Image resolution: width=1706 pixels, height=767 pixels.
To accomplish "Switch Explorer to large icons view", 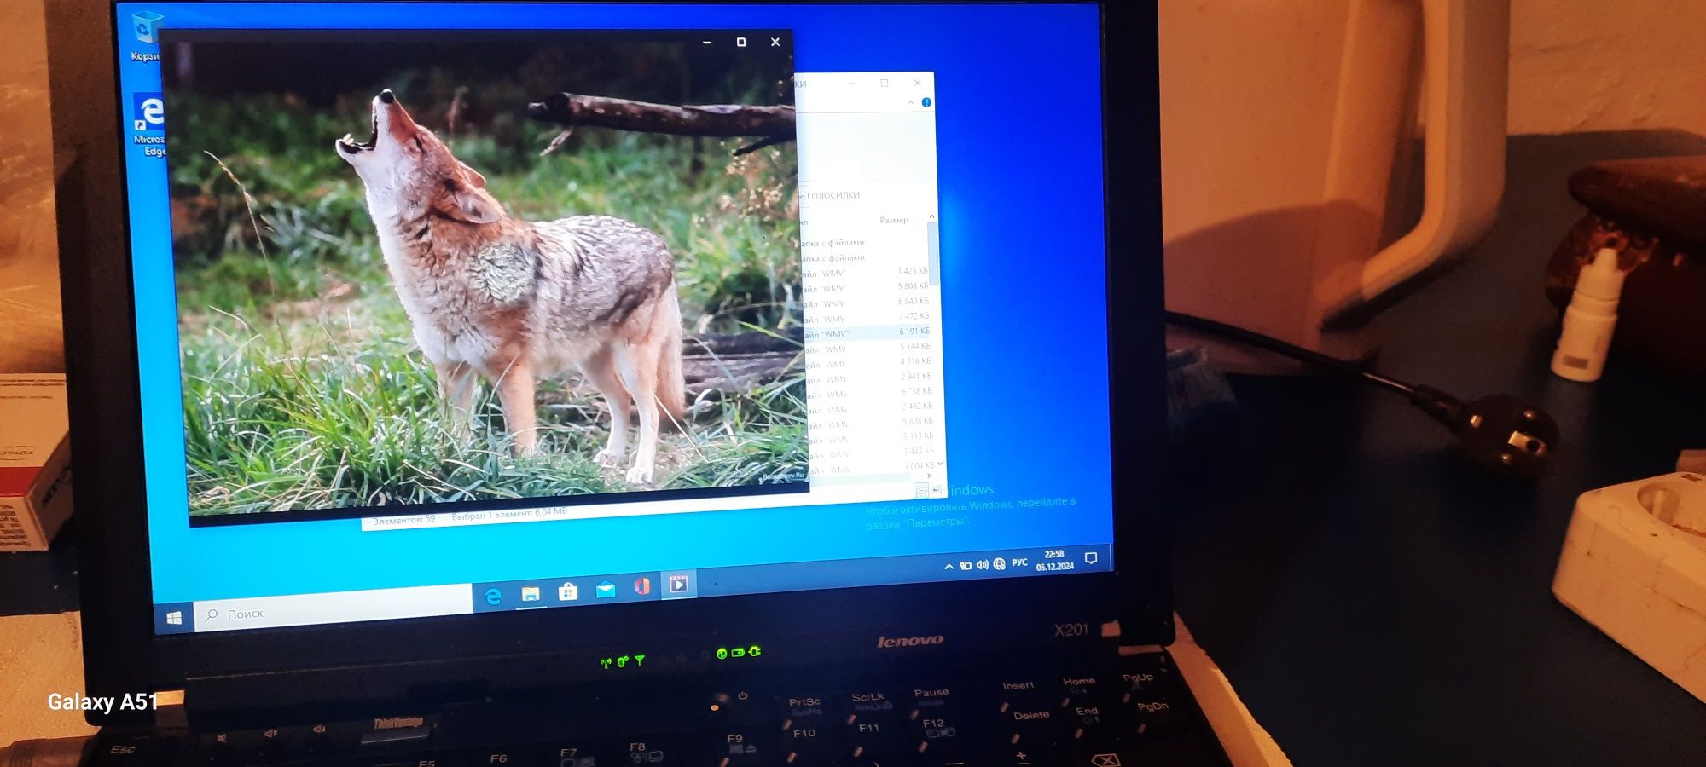I will click(936, 490).
